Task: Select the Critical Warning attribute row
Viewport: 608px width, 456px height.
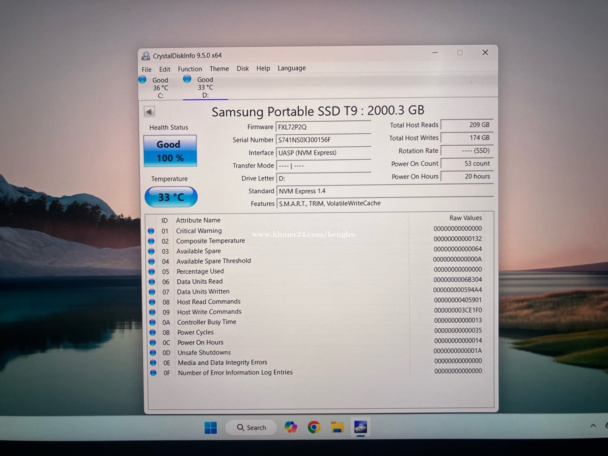Action: (199, 231)
